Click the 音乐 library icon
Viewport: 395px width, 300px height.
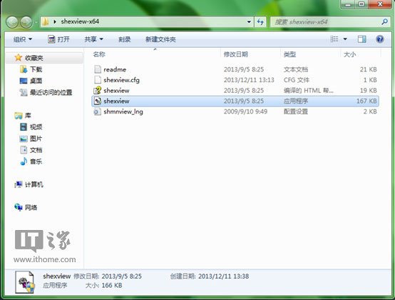(24, 161)
